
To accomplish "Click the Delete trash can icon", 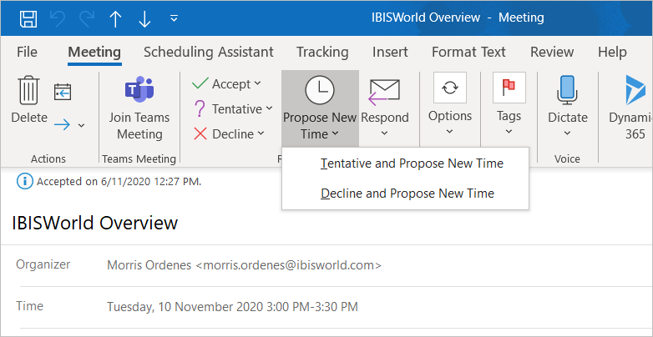I will point(29,89).
